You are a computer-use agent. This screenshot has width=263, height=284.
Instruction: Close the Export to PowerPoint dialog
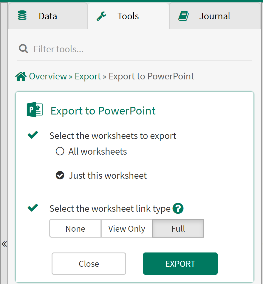pyautogui.click(x=89, y=263)
